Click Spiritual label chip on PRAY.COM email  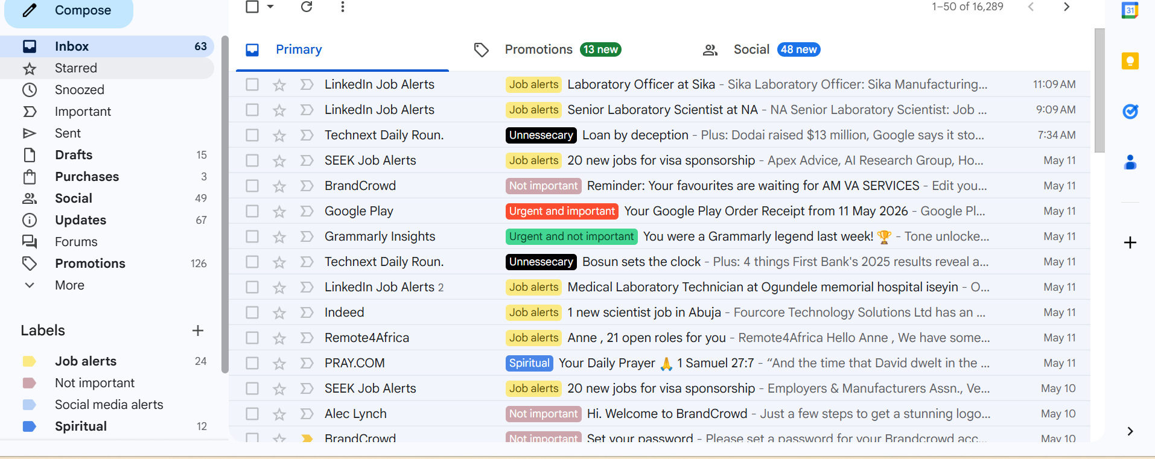(x=529, y=363)
